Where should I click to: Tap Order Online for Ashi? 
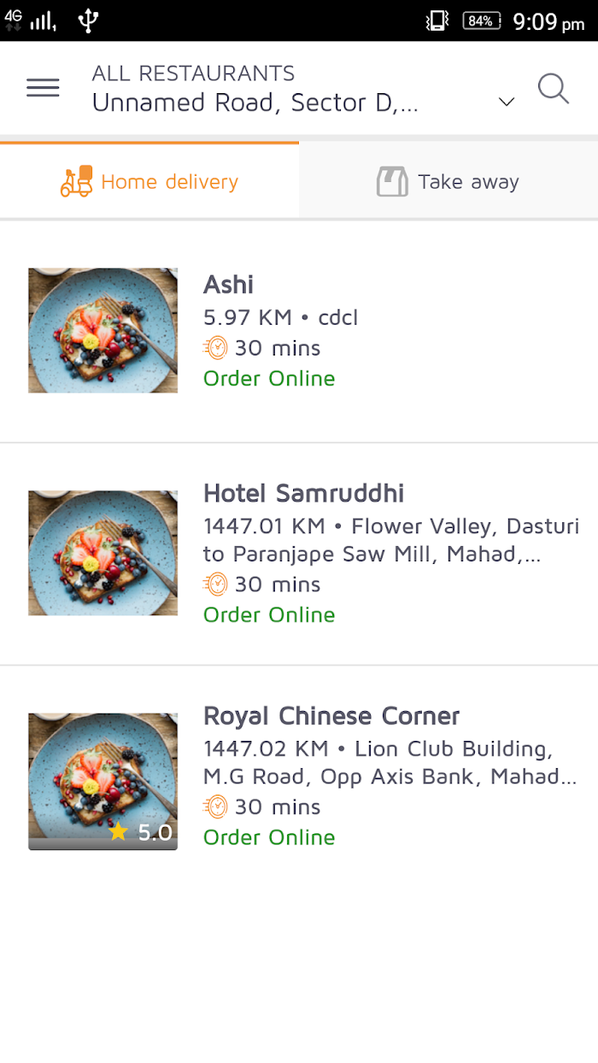[x=269, y=379]
